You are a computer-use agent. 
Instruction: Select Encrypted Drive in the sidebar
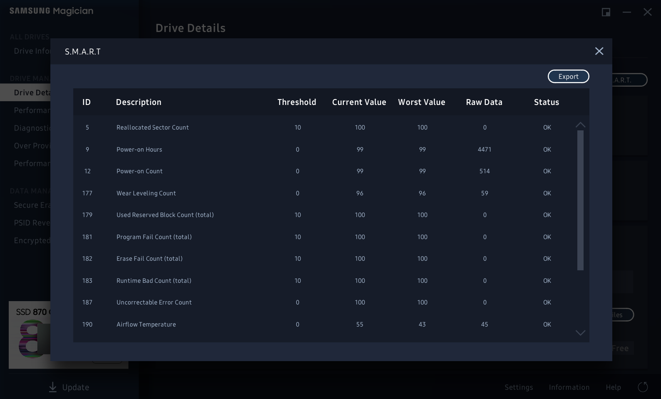32,241
